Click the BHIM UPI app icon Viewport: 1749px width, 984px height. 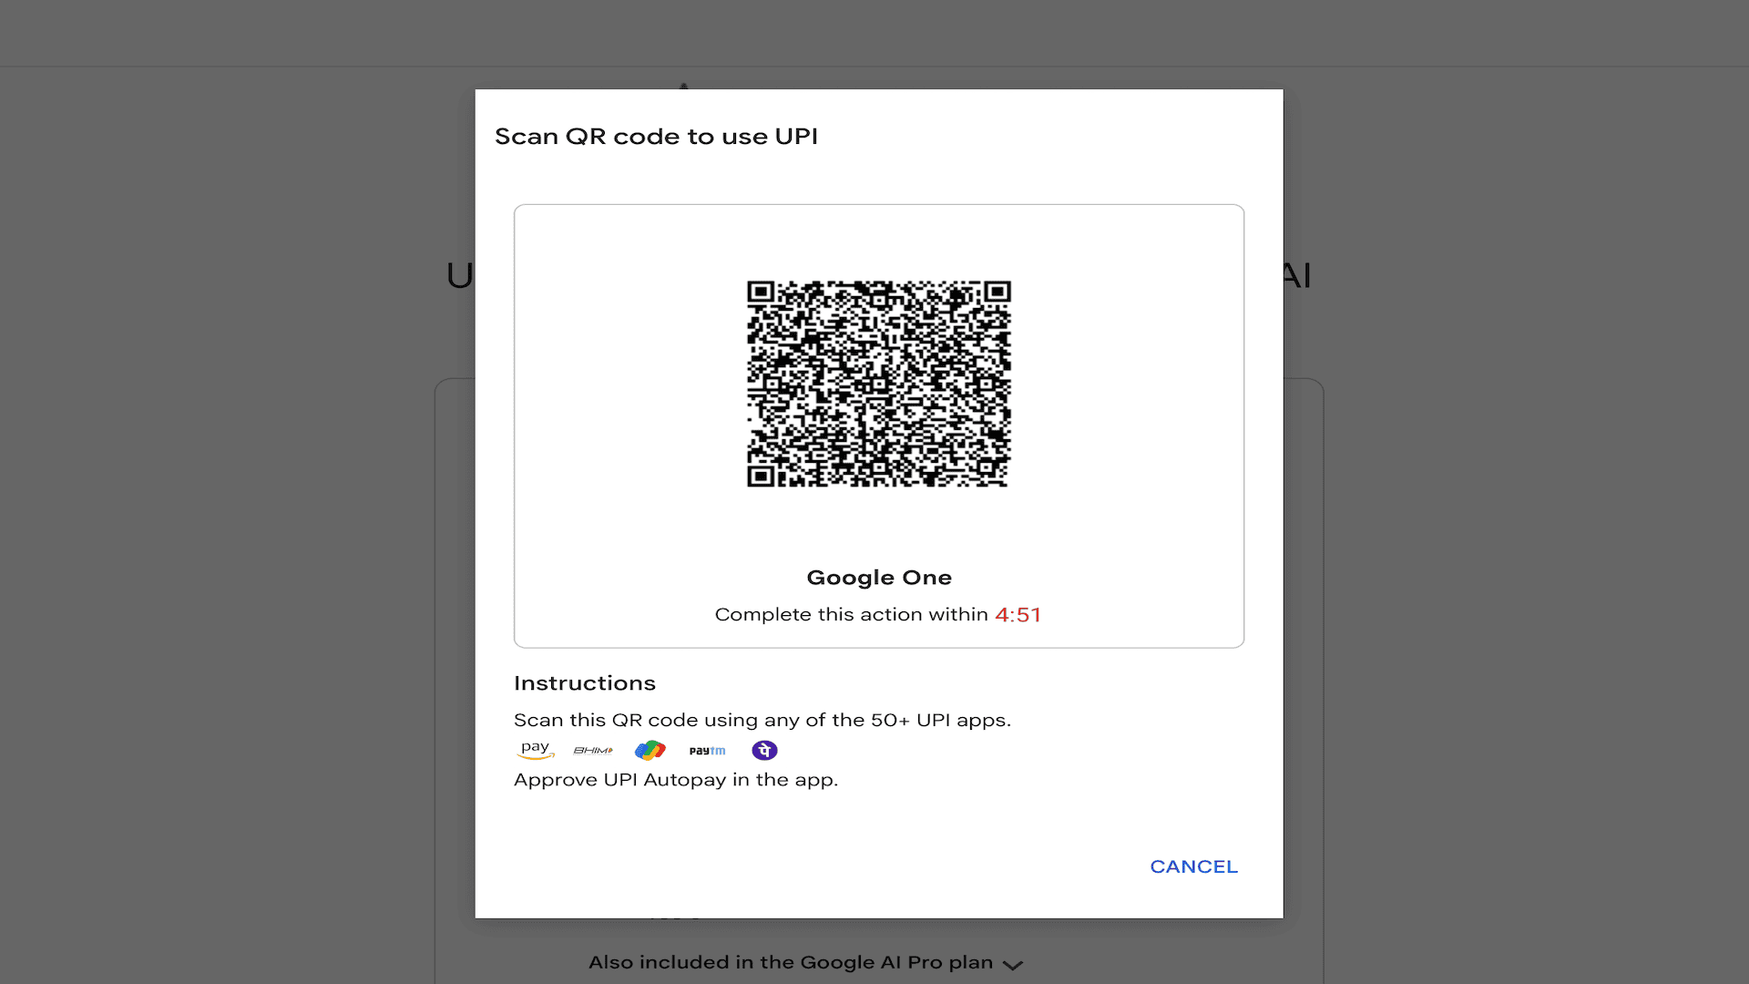593,751
